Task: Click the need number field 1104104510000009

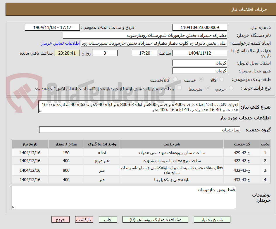Action: [x=200, y=27]
